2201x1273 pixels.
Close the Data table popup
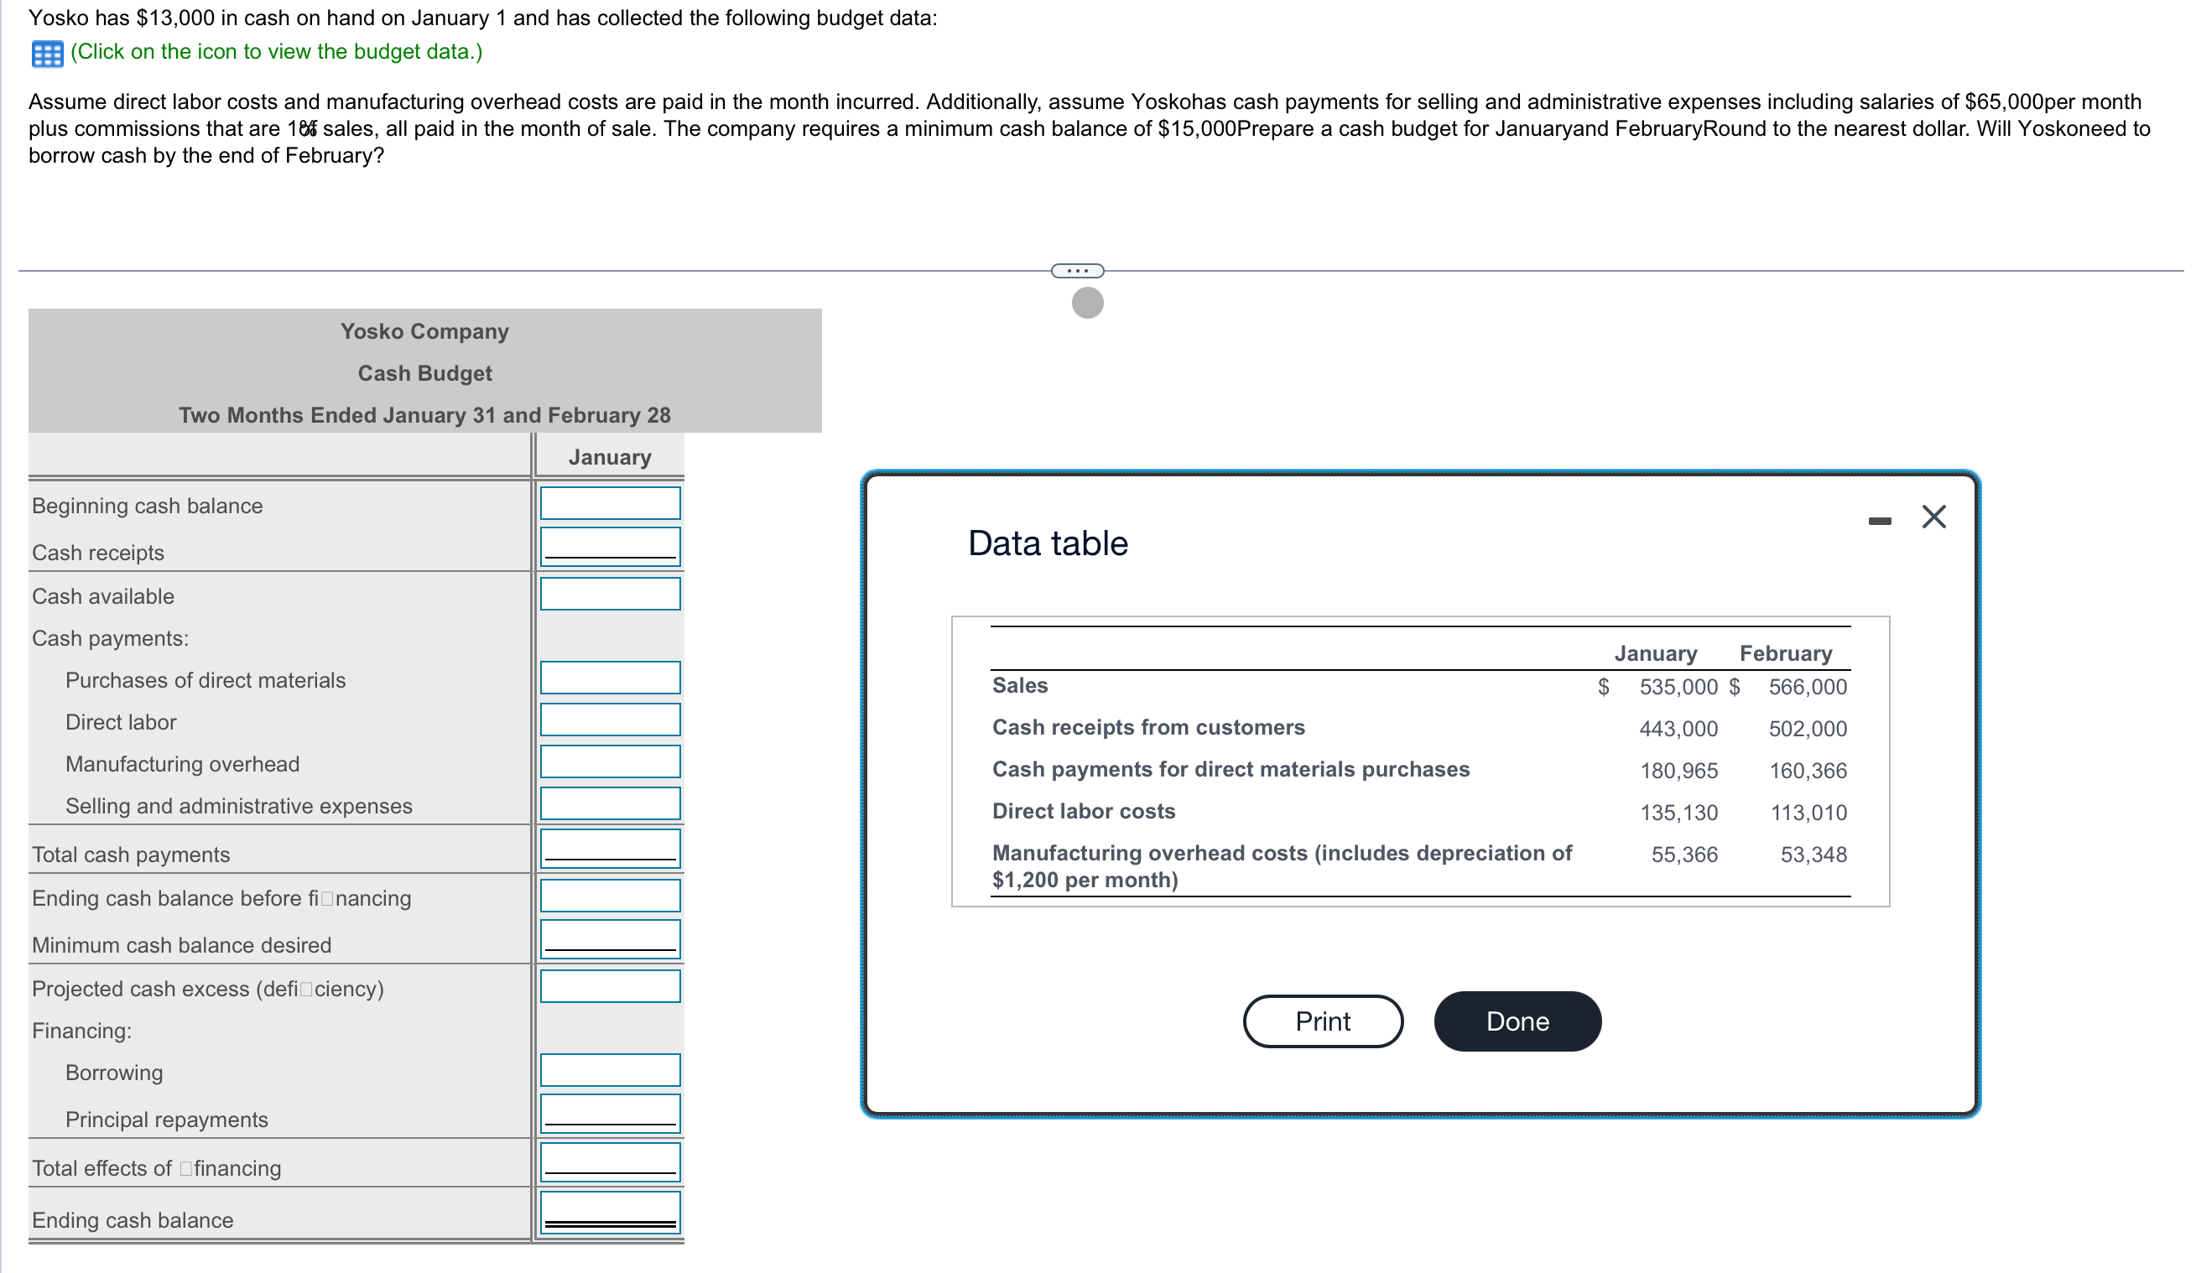(x=1933, y=517)
